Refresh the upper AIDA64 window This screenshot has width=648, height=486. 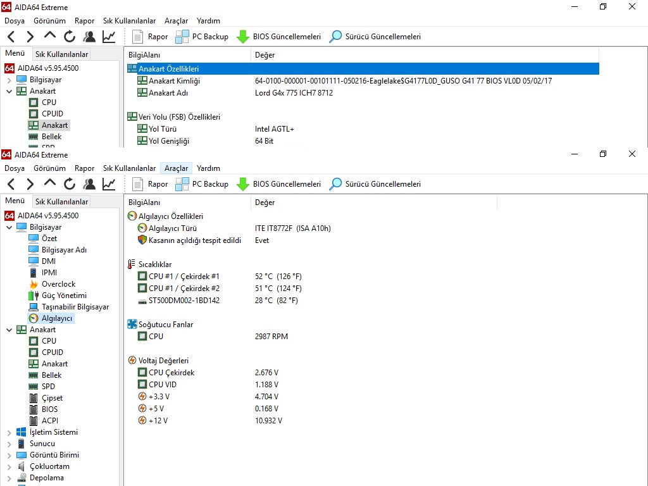70,37
